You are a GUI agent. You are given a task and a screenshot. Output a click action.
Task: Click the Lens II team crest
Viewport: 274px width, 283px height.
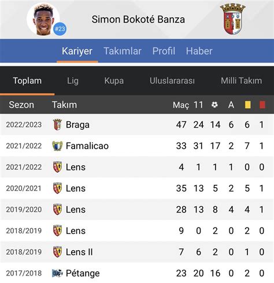(x=57, y=252)
